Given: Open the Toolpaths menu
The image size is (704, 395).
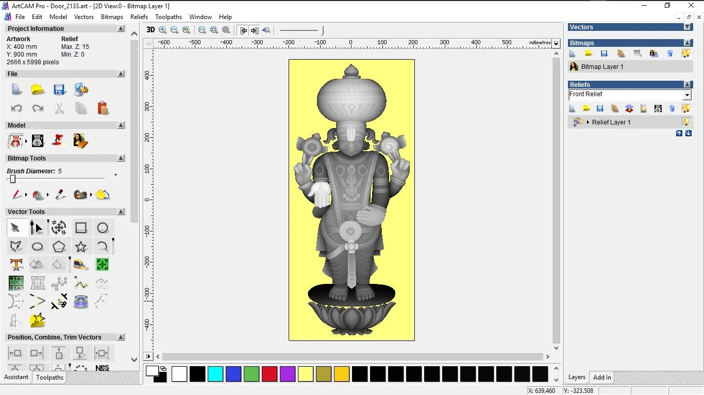Looking at the screenshot, I should point(169,17).
